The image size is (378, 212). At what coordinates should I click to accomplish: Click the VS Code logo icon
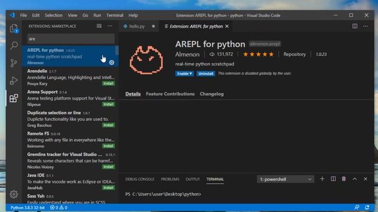12,15
